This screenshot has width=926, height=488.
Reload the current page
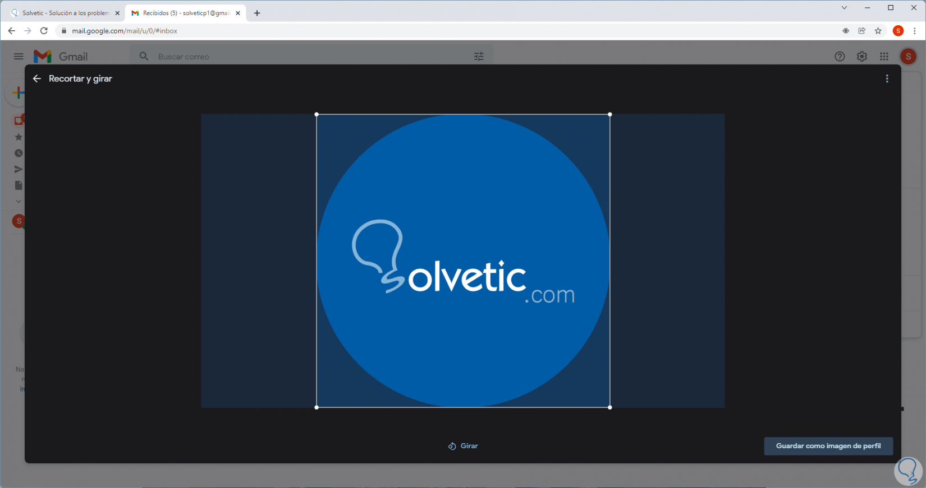click(44, 31)
